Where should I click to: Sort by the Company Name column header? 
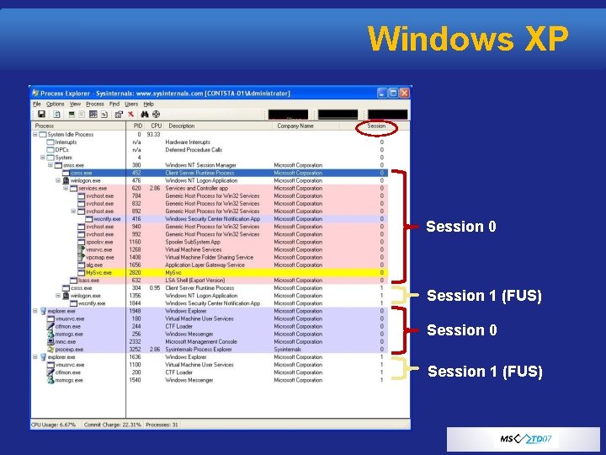[x=306, y=126]
